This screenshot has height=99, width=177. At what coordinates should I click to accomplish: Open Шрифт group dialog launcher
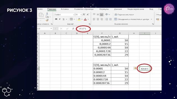point(90,24)
